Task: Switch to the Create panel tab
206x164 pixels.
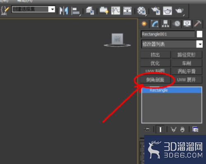Action: pos(144,24)
